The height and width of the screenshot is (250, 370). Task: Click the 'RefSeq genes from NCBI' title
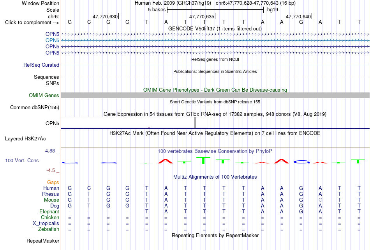click(x=215, y=59)
